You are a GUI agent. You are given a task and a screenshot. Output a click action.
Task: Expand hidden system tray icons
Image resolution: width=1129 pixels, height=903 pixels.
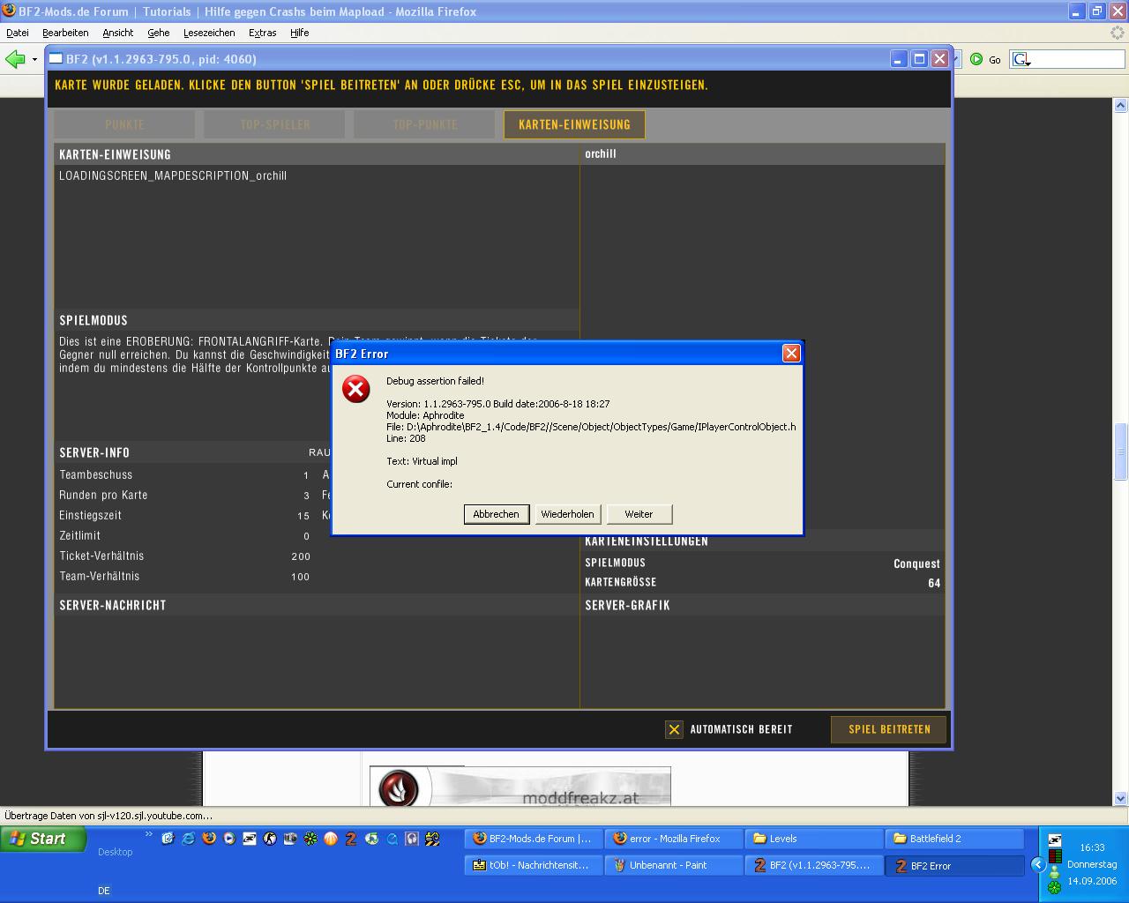1038,865
